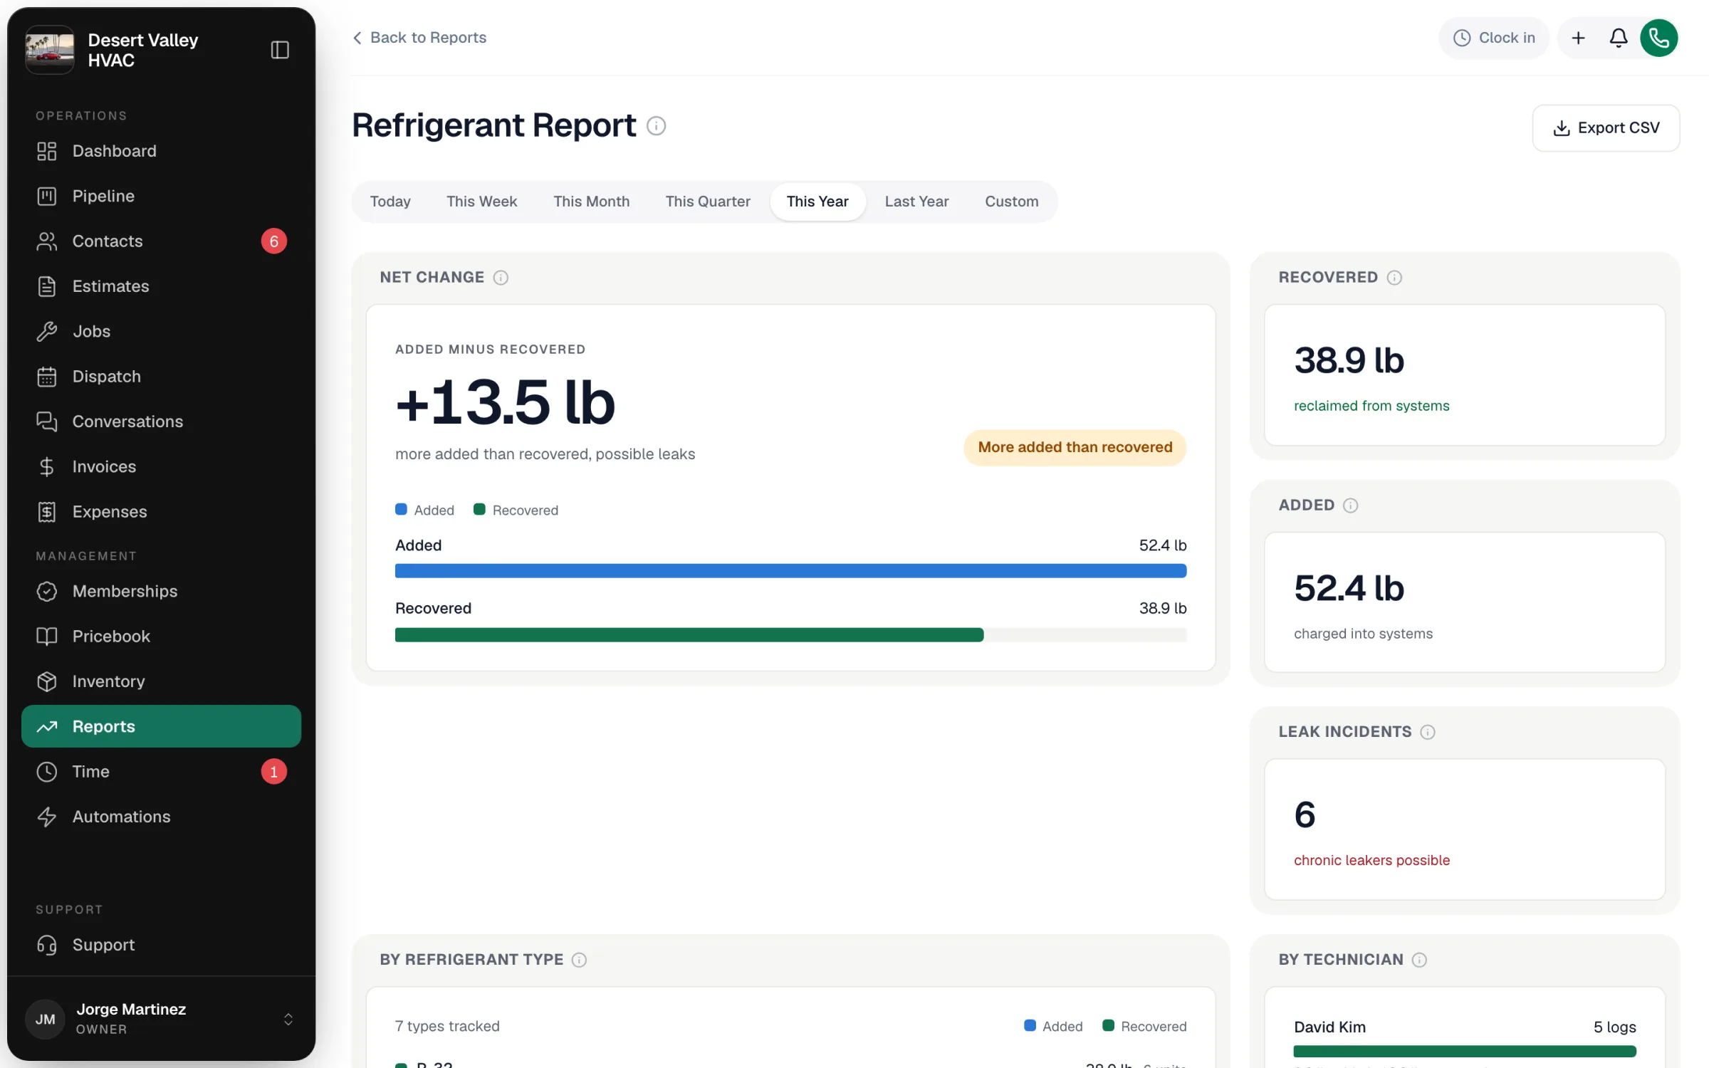The height and width of the screenshot is (1068, 1709).
Task: Click the +13.5 lb net change value
Action: [505, 402]
